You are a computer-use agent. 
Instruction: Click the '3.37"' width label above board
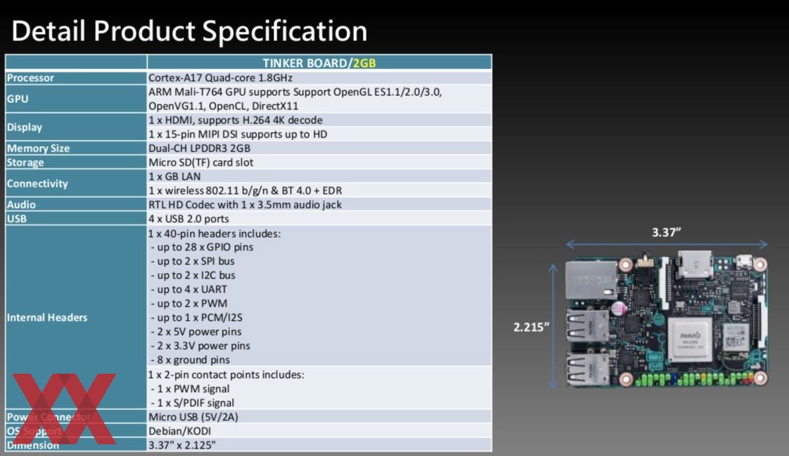coord(666,232)
